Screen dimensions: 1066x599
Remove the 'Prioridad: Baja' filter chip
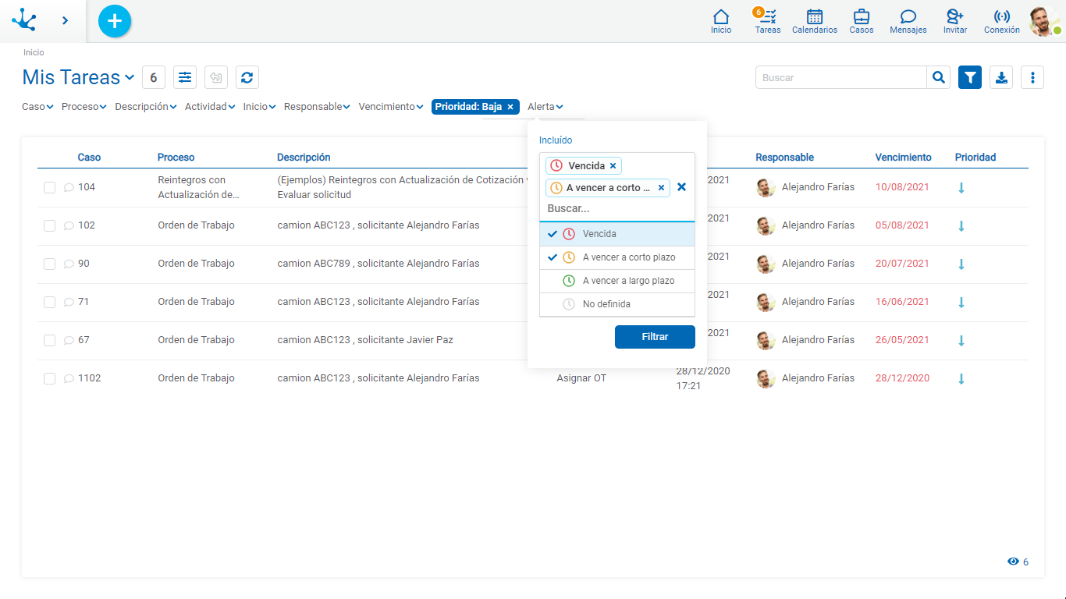pos(510,107)
